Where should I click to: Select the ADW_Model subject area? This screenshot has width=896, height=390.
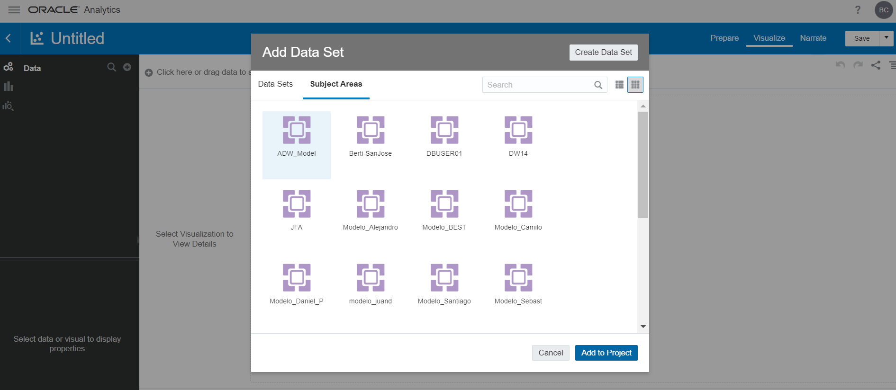[297, 145]
